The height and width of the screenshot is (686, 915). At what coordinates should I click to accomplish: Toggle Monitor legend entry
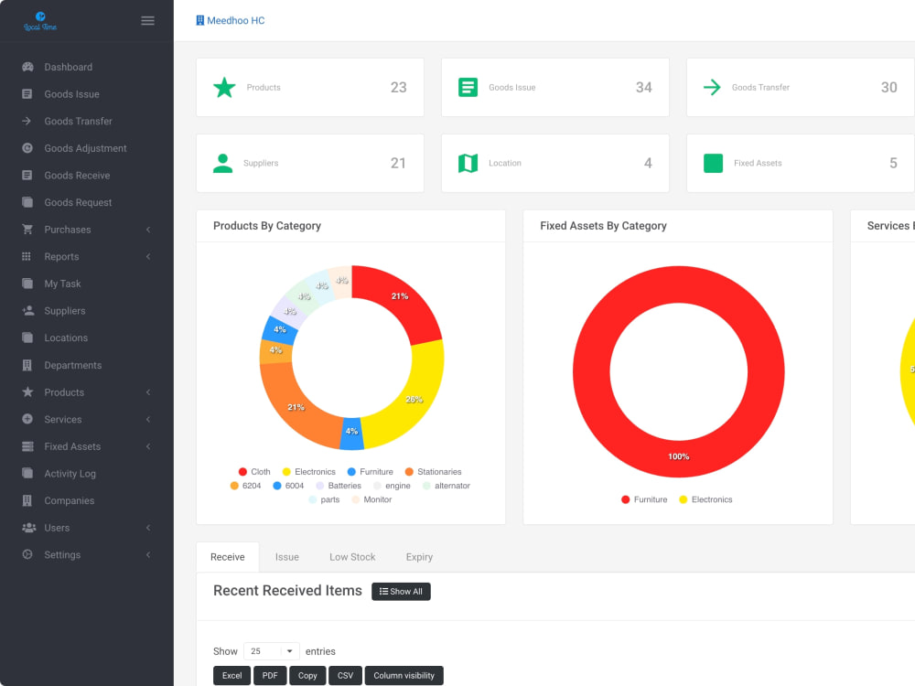click(371, 499)
